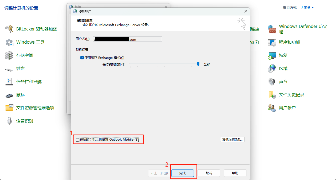This screenshot has width=336, height=180.
Task: Click the 用户名 username field
Action: tap(127, 39)
